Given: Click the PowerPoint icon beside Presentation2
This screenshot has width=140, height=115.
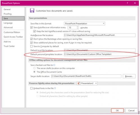Looking at the screenshot, I should coord(79,83).
